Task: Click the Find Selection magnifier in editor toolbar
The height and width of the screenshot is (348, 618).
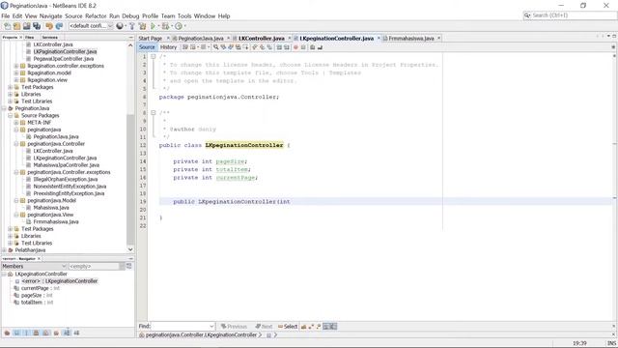Action: [216, 47]
